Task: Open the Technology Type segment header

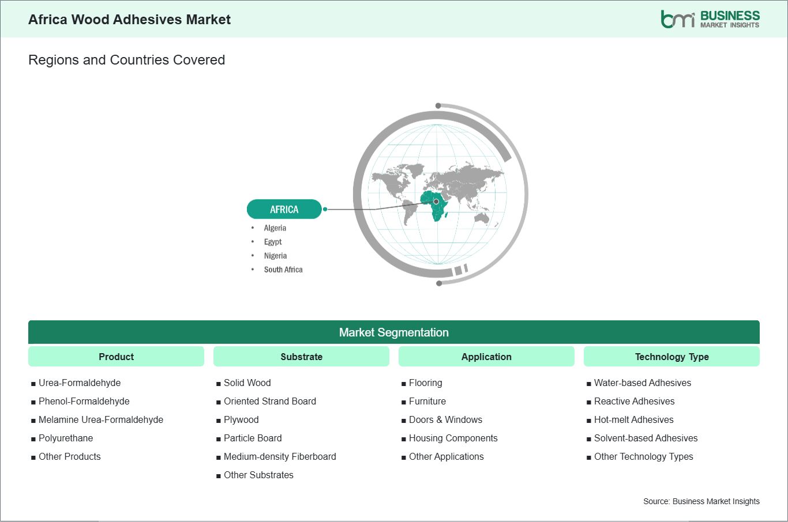Action: click(x=671, y=357)
